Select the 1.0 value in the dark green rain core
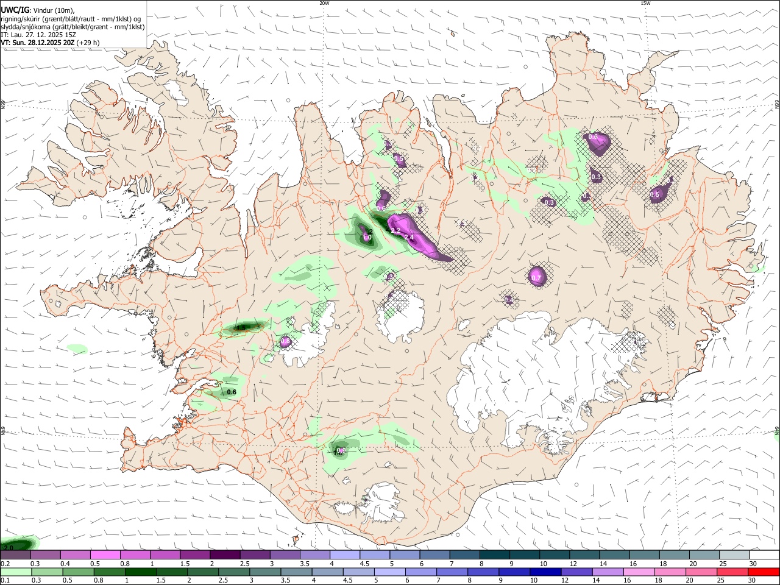Image resolution: width=780 pixels, height=585 pixels. point(367,238)
